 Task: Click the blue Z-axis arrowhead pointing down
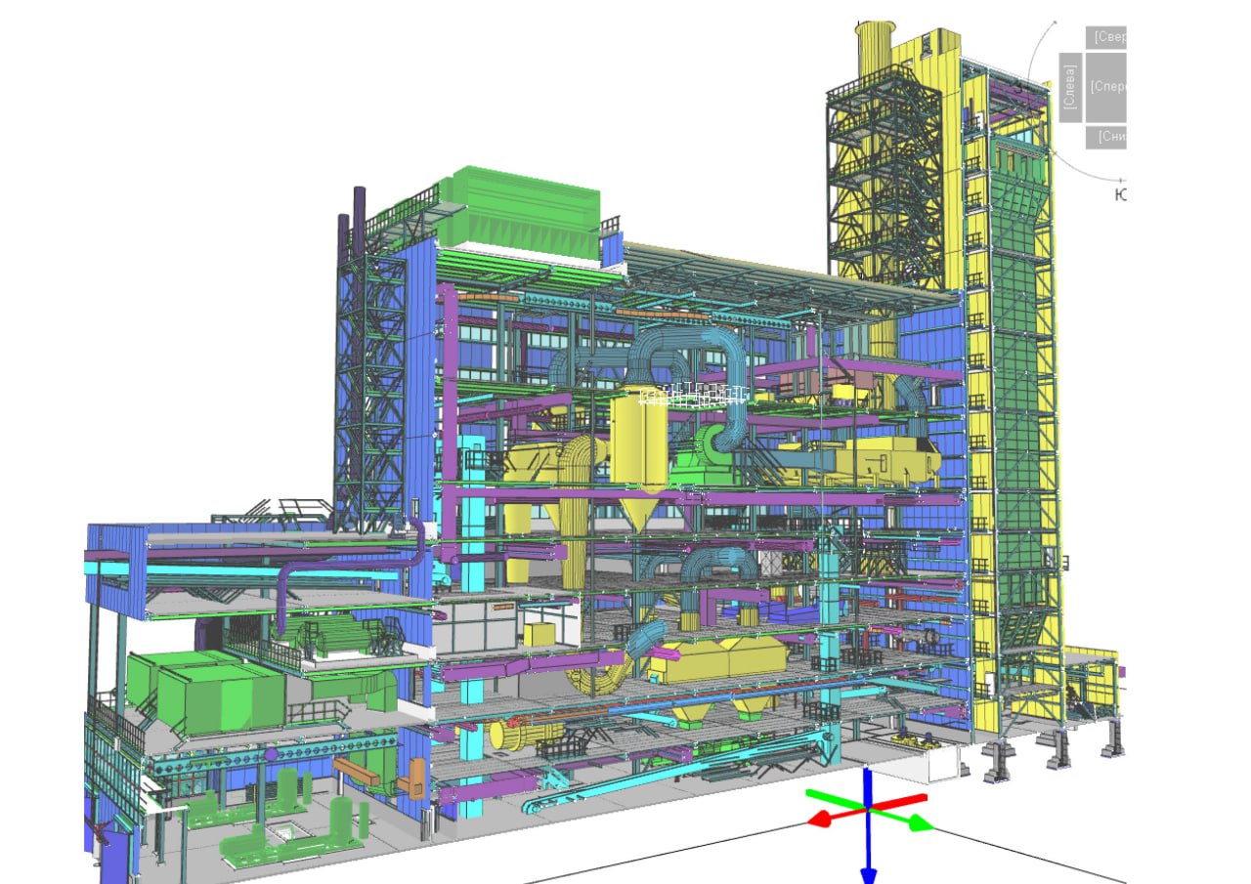click(x=868, y=872)
